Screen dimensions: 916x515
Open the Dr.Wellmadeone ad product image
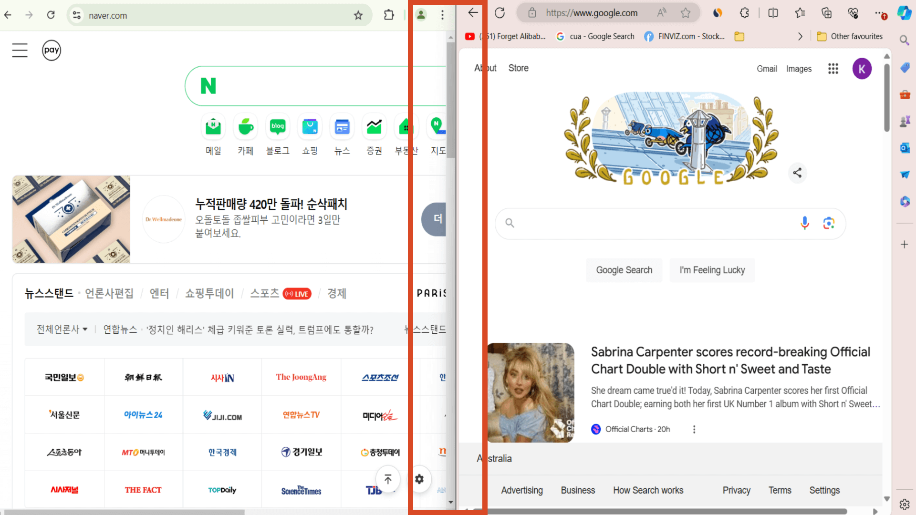(x=71, y=219)
